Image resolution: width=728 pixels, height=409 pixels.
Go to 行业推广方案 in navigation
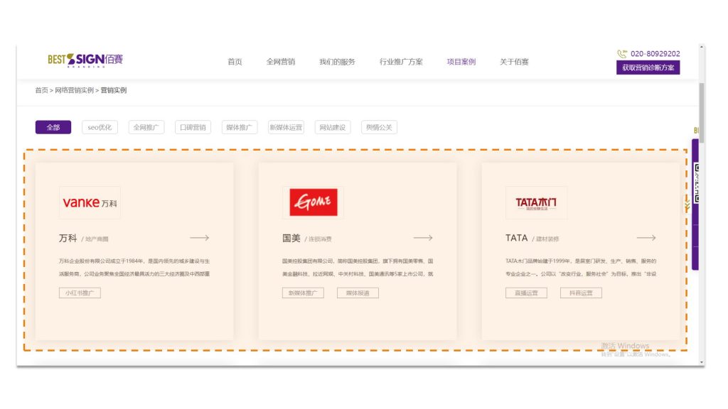point(401,62)
